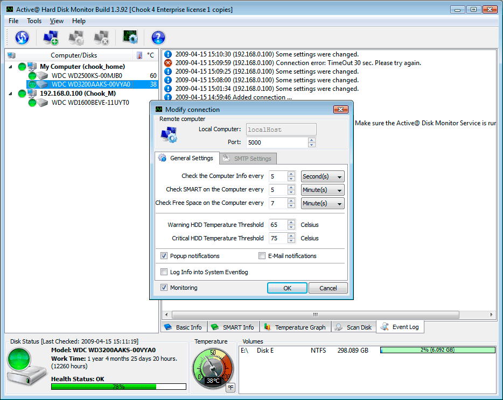Click the Free Space interval value field
The height and width of the screenshot is (400, 503).
pyautogui.click(x=278, y=203)
